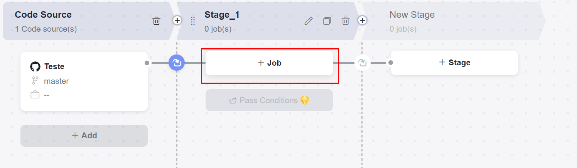Click the GitHub icon on Teste card
Image resolution: width=577 pixels, height=168 pixels.
[35, 66]
